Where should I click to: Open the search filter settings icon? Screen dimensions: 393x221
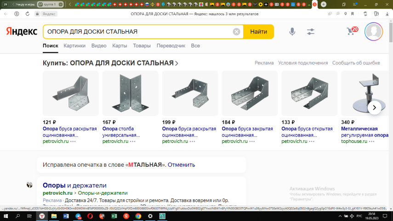(311, 32)
